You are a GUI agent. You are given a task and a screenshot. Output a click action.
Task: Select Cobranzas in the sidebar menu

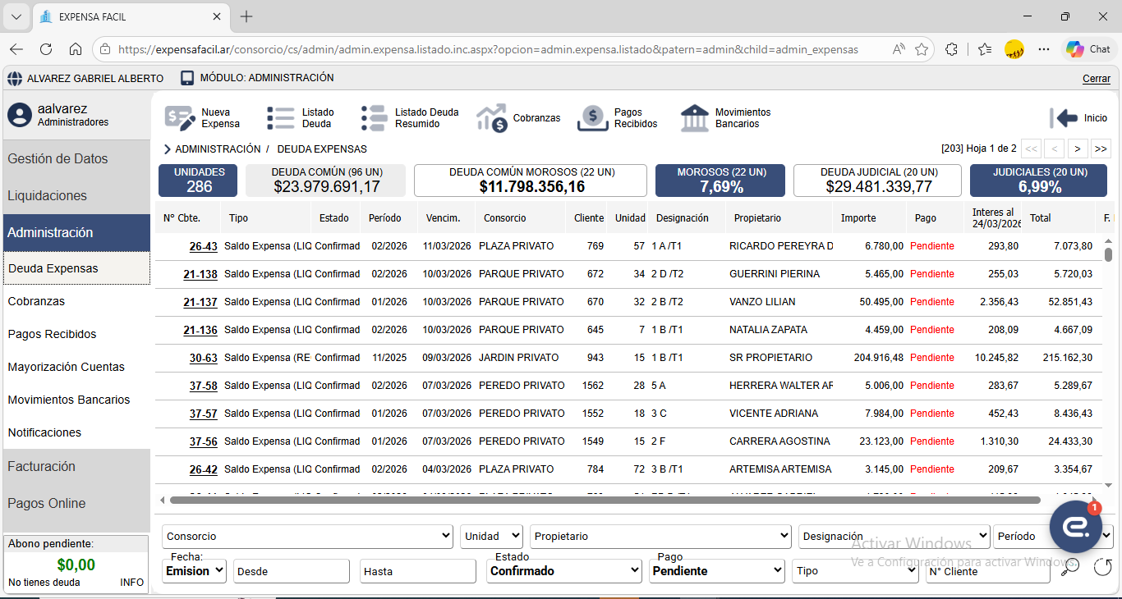click(36, 301)
